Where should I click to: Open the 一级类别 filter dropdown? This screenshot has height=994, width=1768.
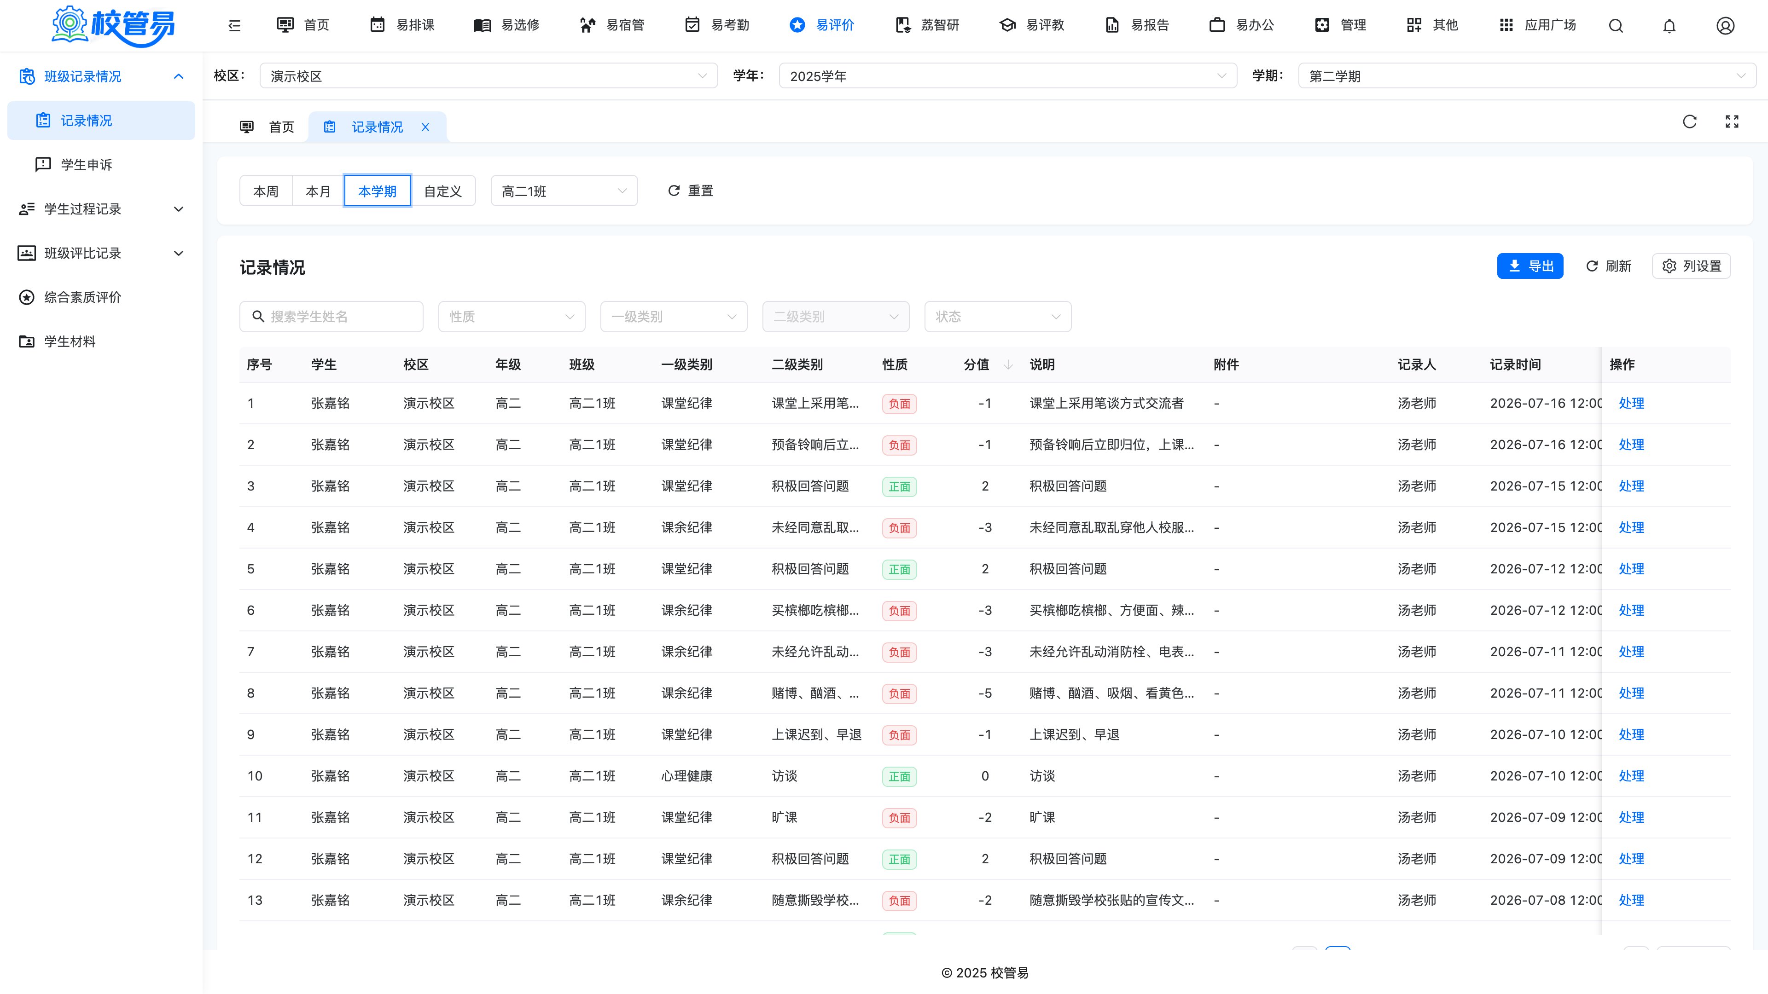674,316
